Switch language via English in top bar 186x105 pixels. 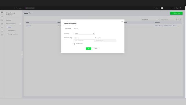tap(156, 8)
